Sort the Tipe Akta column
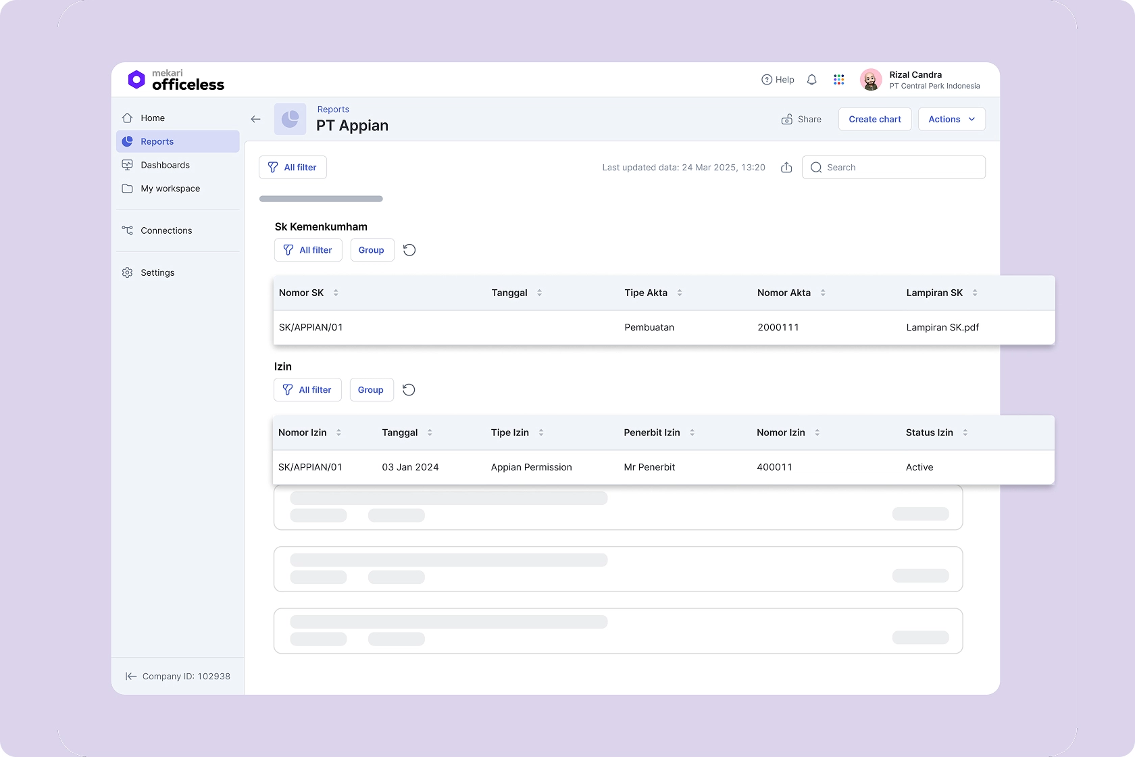The height and width of the screenshot is (757, 1135). 680,293
